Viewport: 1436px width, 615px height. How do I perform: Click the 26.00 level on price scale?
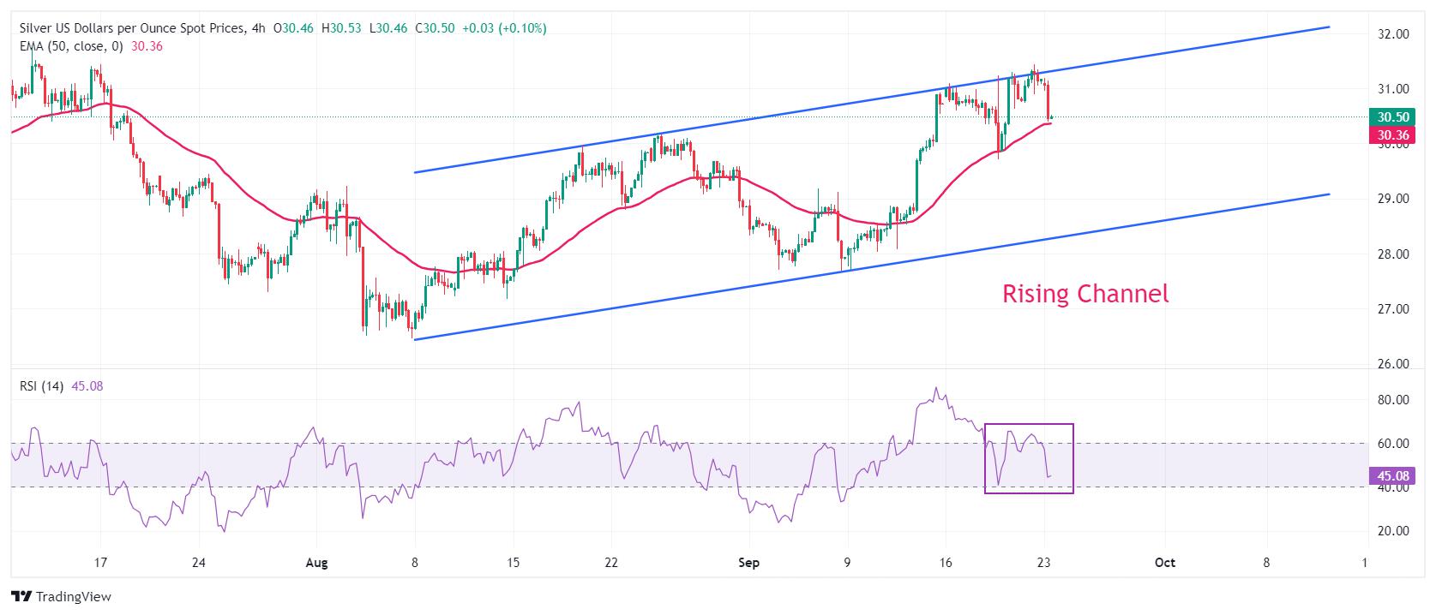1393,364
